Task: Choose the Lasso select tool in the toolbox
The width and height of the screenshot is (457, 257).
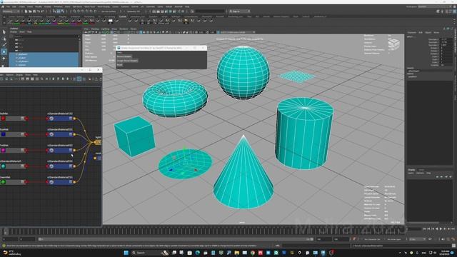Action: click(4, 39)
